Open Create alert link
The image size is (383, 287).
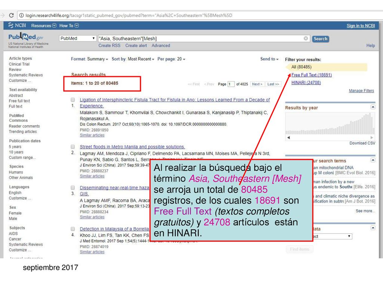[136, 46]
